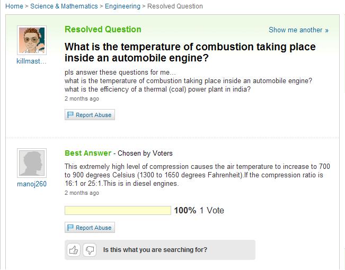Click the Resolved Question heading

(103, 30)
